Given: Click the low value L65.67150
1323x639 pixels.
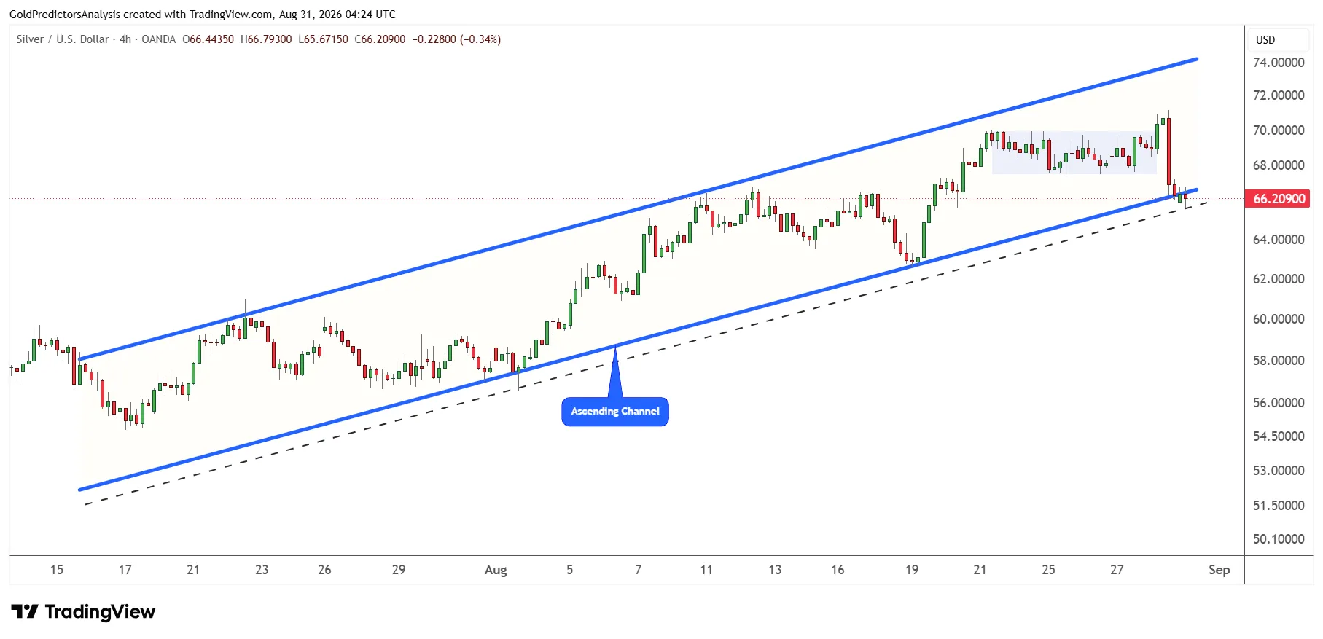Looking at the screenshot, I should (323, 39).
